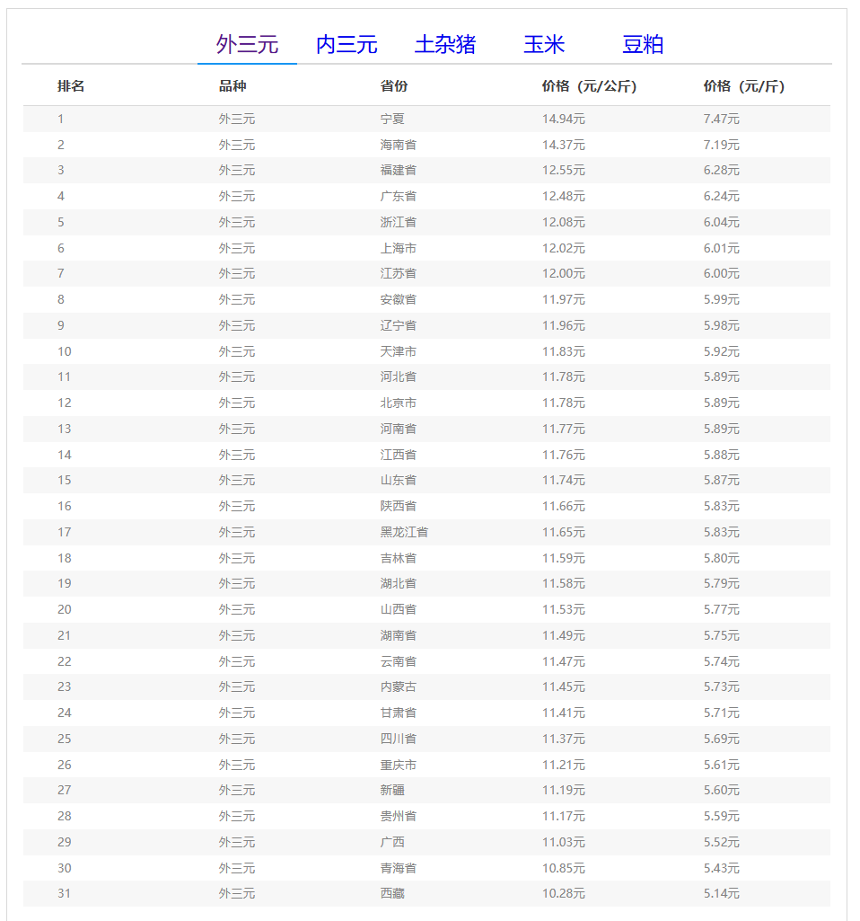Viewport: 860px width, 921px height.
Task: Click the 品种 column header
Action: [x=233, y=86]
